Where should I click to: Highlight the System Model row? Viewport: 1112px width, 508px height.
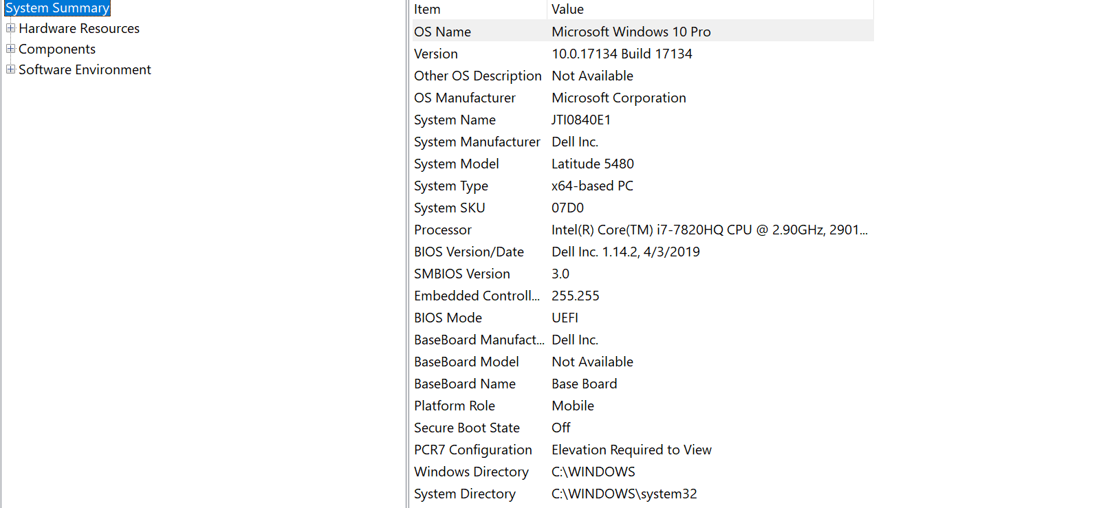click(x=457, y=164)
